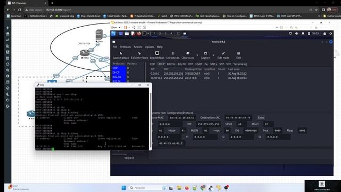Click the Linux server node in topology
The width and height of the screenshot is (341, 192).
[x=99, y=35]
